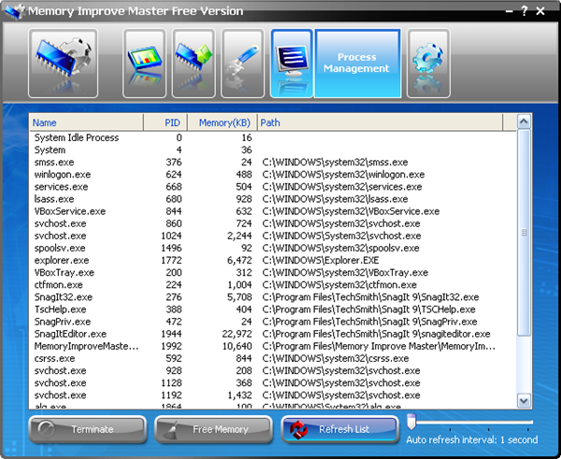Open the memory chip with green arrow icon
This screenshot has height=459, width=561.
click(194, 64)
